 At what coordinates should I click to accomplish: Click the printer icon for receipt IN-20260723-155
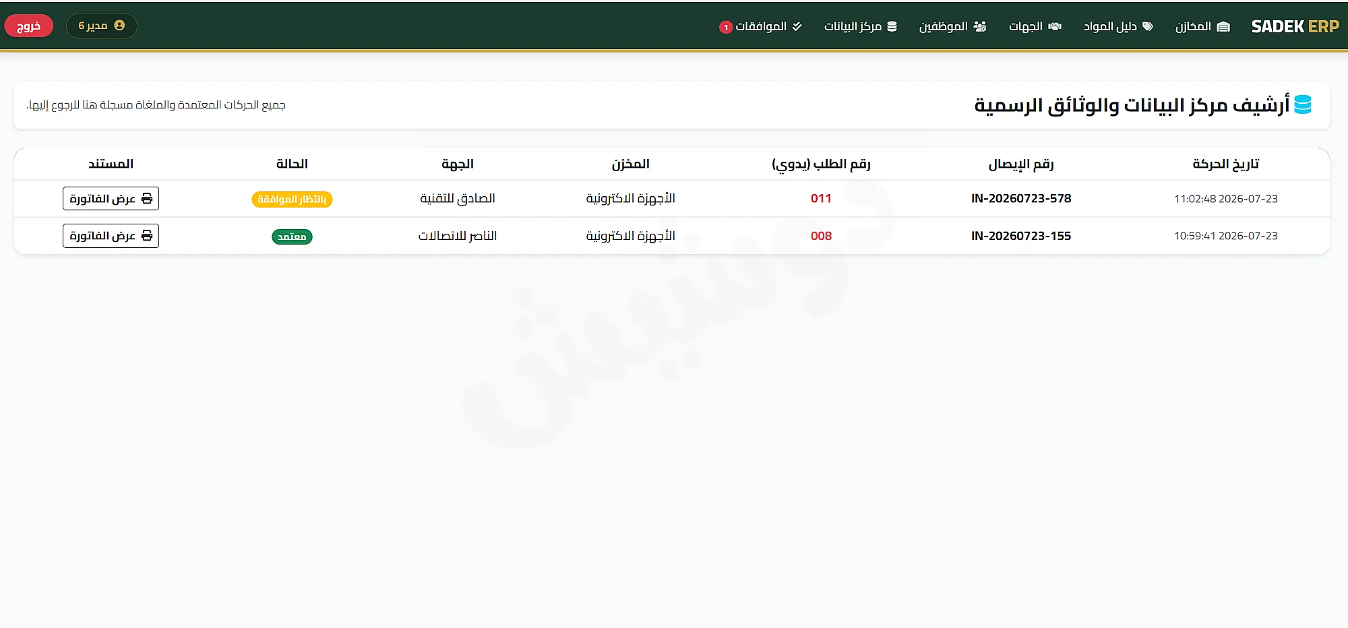point(147,236)
